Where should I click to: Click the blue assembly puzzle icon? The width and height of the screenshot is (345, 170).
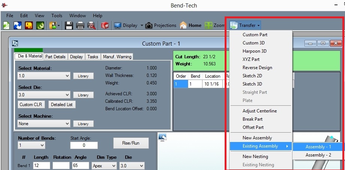18,25
